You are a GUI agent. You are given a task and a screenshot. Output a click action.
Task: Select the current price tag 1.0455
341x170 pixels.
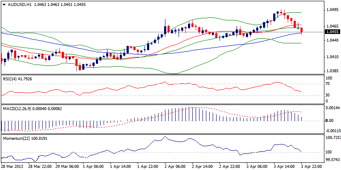[x=332, y=32]
